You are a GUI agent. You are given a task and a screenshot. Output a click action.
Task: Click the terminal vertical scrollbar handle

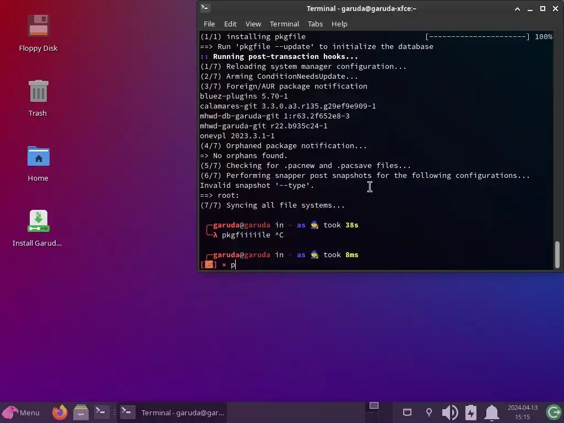pyautogui.click(x=557, y=254)
